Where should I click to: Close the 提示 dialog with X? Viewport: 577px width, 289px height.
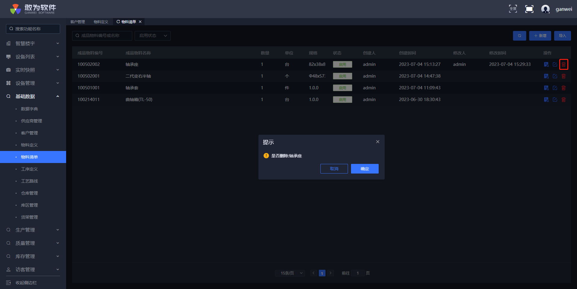[377, 142]
